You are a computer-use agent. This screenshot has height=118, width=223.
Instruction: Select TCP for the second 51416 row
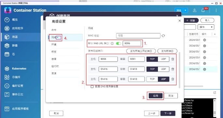(152, 69)
